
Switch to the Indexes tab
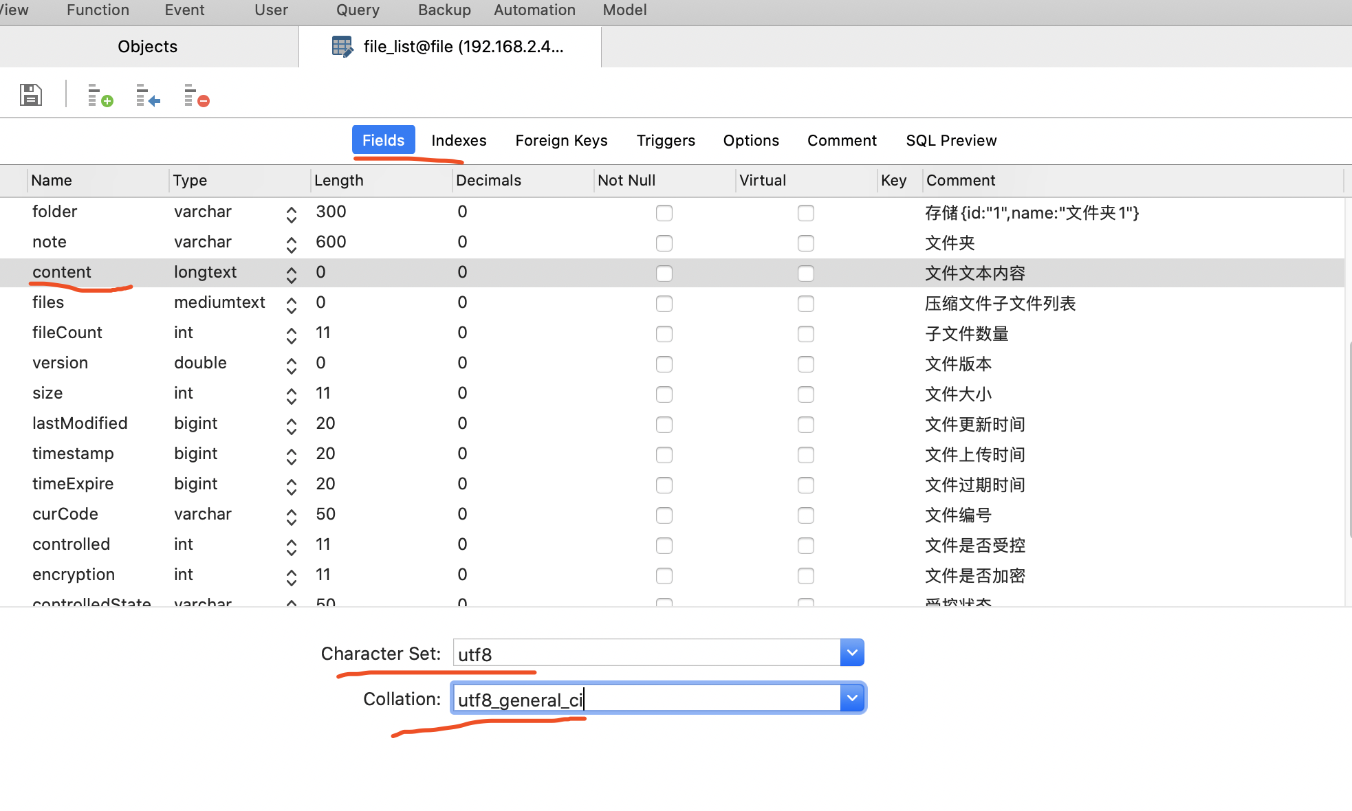pyautogui.click(x=459, y=140)
